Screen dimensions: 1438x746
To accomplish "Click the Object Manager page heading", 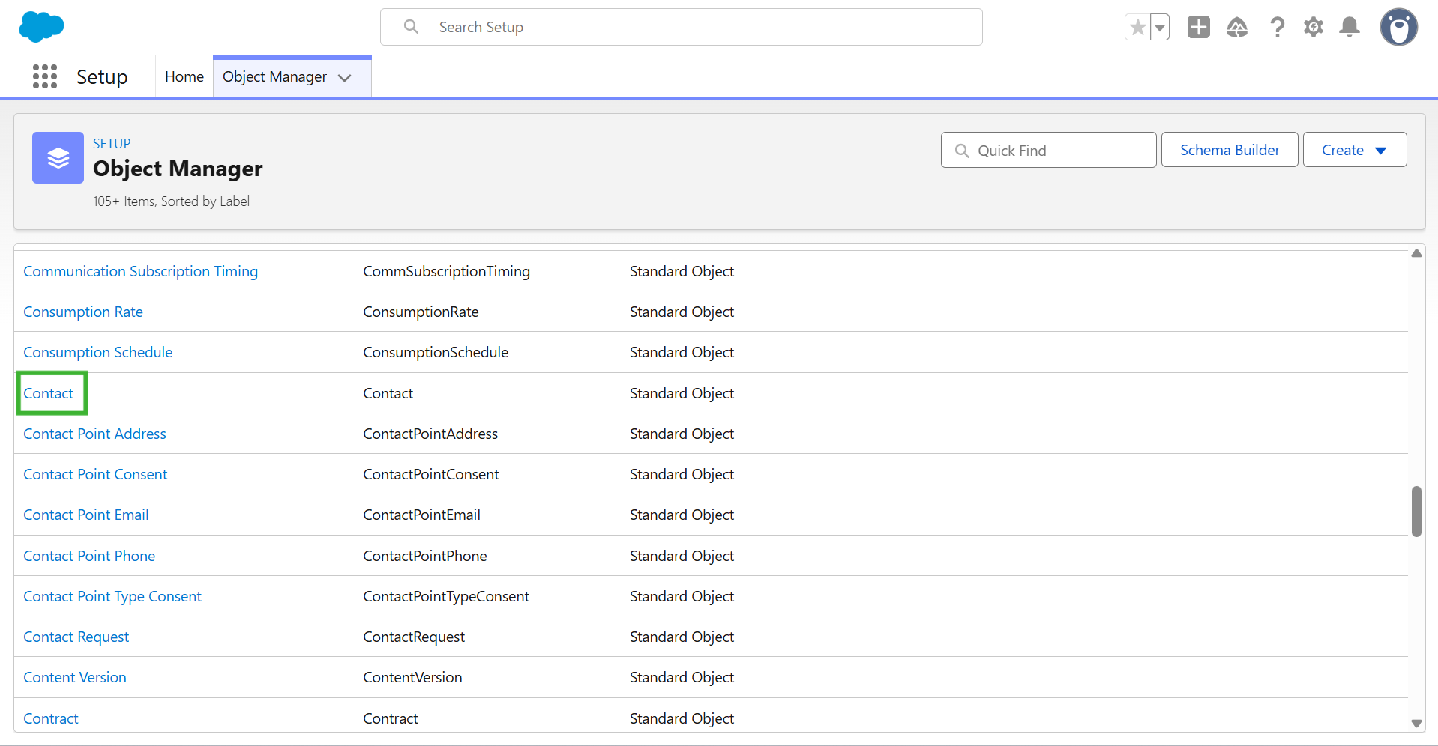I will tap(178, 169).
